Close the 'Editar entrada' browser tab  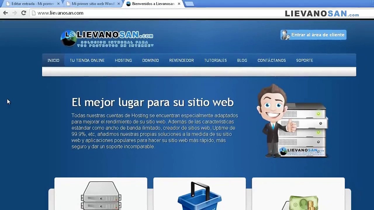click(x=58, y=4)
